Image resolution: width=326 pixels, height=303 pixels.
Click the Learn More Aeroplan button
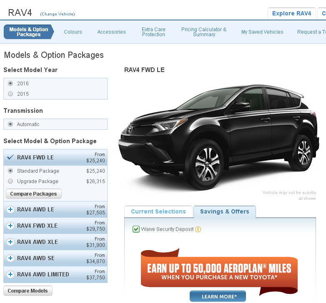pyautogui.click(x=218, y=296)
